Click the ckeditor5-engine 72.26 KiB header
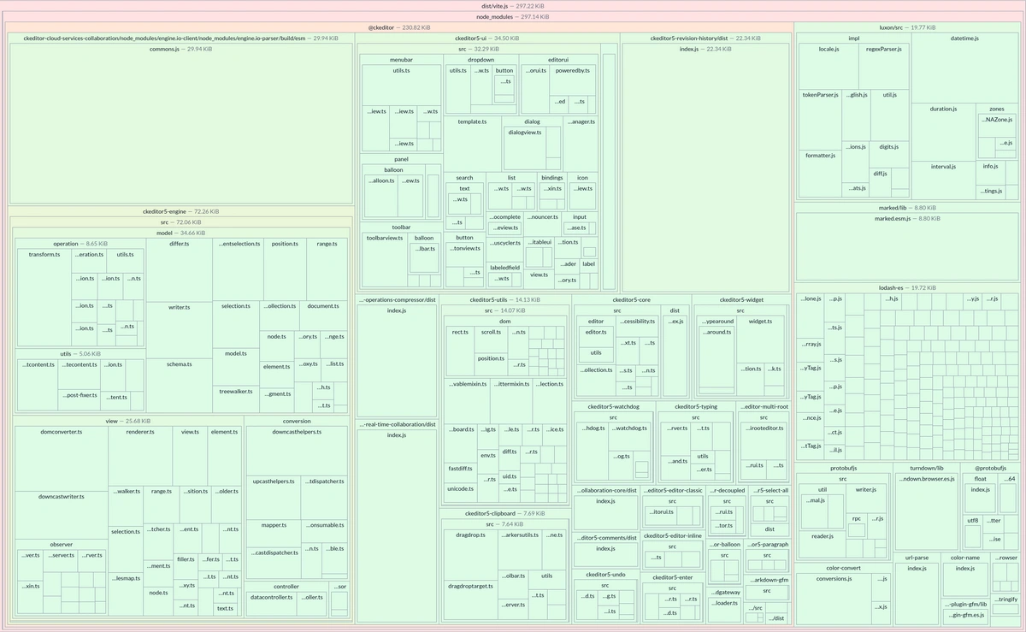The width and height of the screenshot is (1026, 632). tap(180, 211)
